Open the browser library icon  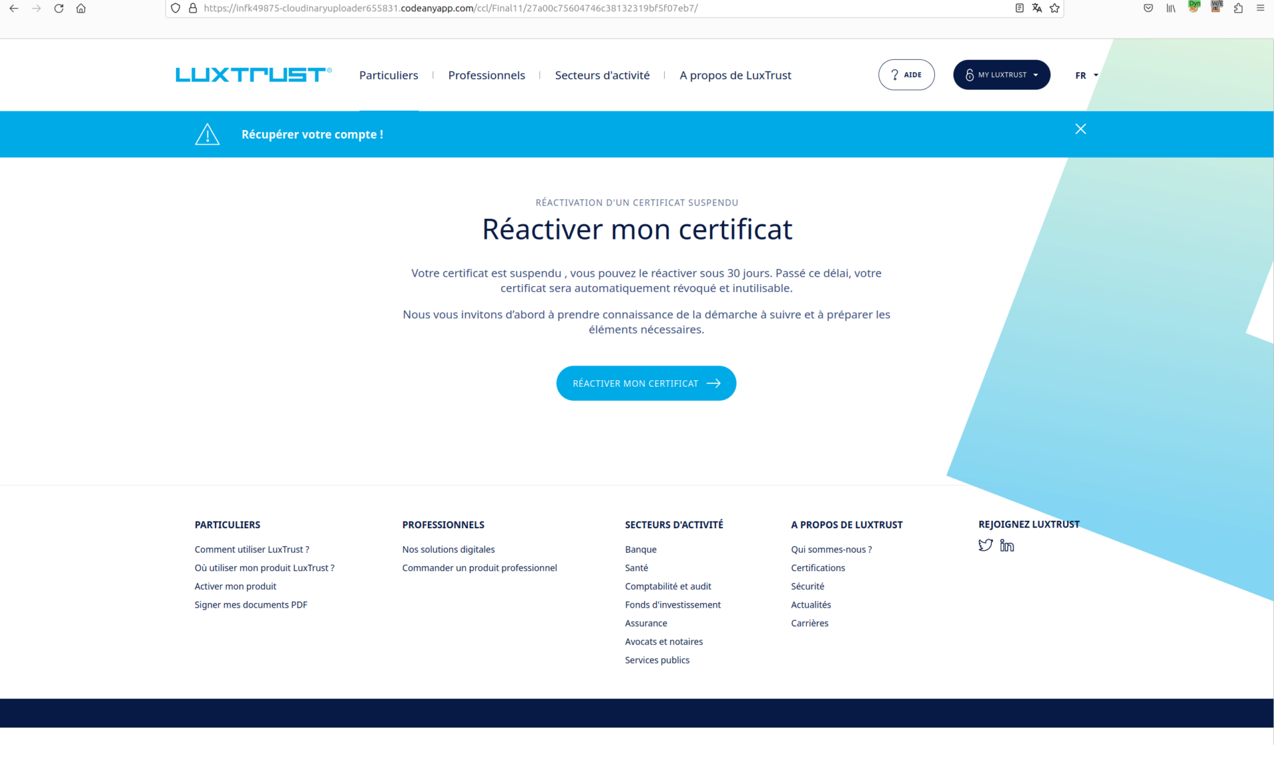[1171, 9]
